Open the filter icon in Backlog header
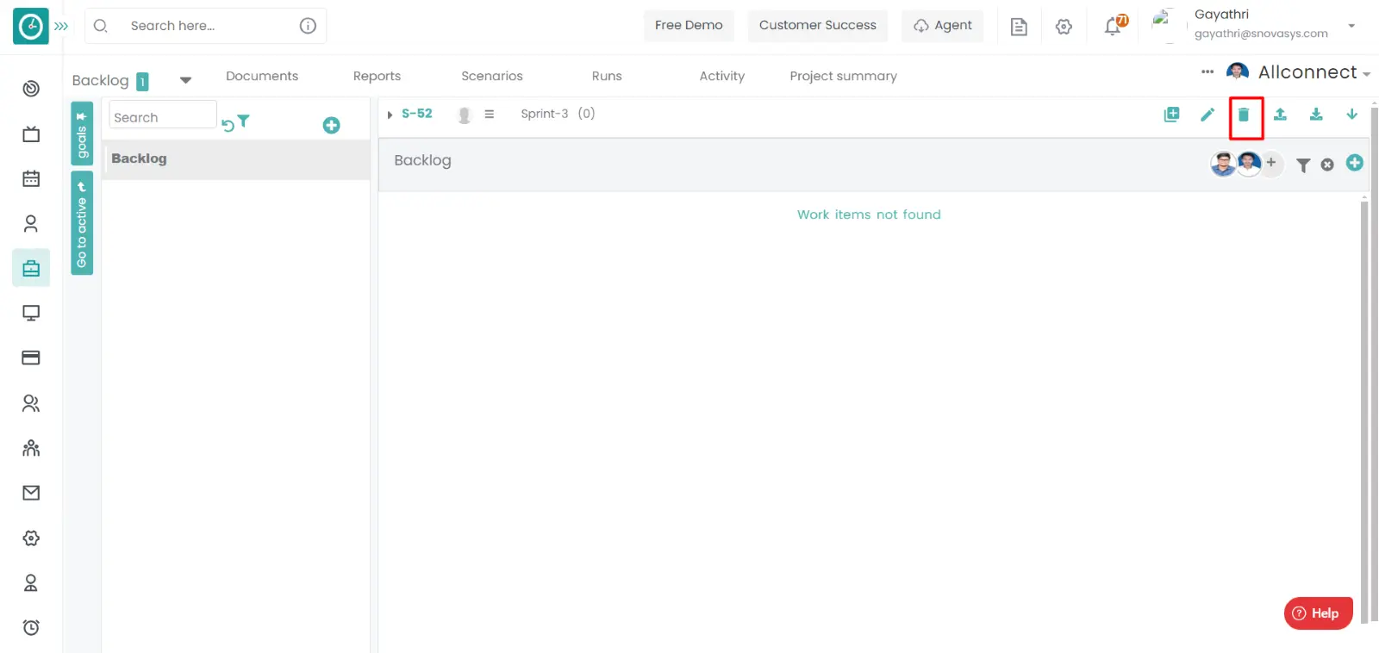Image resolution: width=1379 pixels, height=653 pixels. pos(1303,165)
